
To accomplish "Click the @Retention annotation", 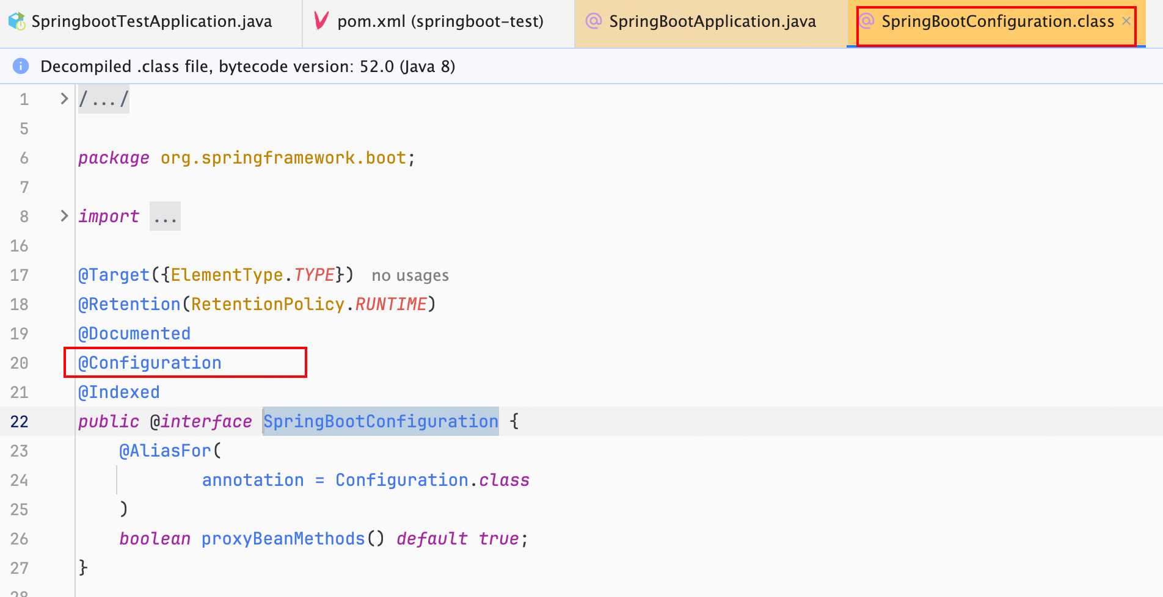I will pos(129,304).
